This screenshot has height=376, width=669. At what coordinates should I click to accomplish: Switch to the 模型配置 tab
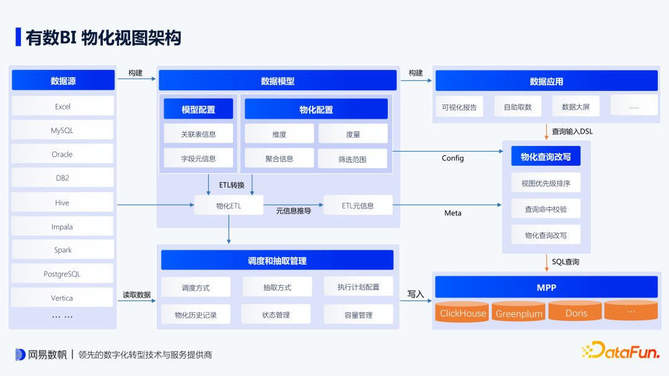(x=197, y=108)
